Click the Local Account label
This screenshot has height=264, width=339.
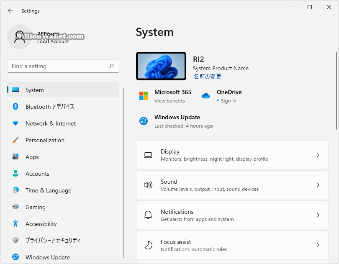click(53, 41)
